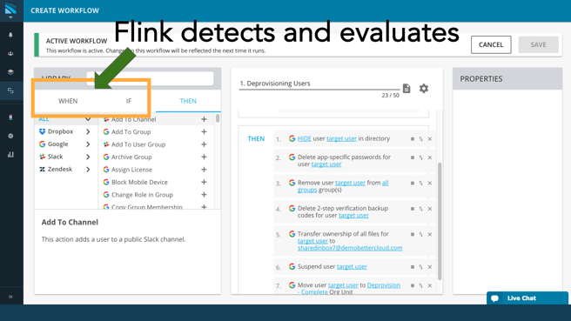Screen dimensions: 571x321
Task: Open the settings gear in left sidebar
Action: coord(10,136)
